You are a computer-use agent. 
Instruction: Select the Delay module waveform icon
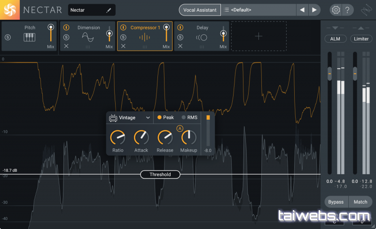pos(202,37)
